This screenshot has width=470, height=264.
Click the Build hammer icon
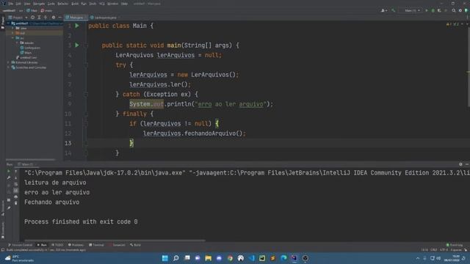point(394,10)
